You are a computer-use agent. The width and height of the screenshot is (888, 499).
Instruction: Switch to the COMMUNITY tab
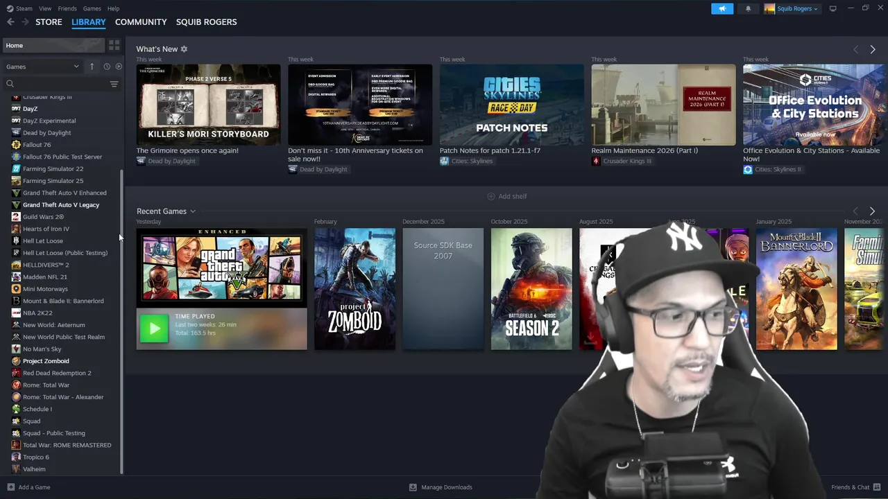(141, 22)
